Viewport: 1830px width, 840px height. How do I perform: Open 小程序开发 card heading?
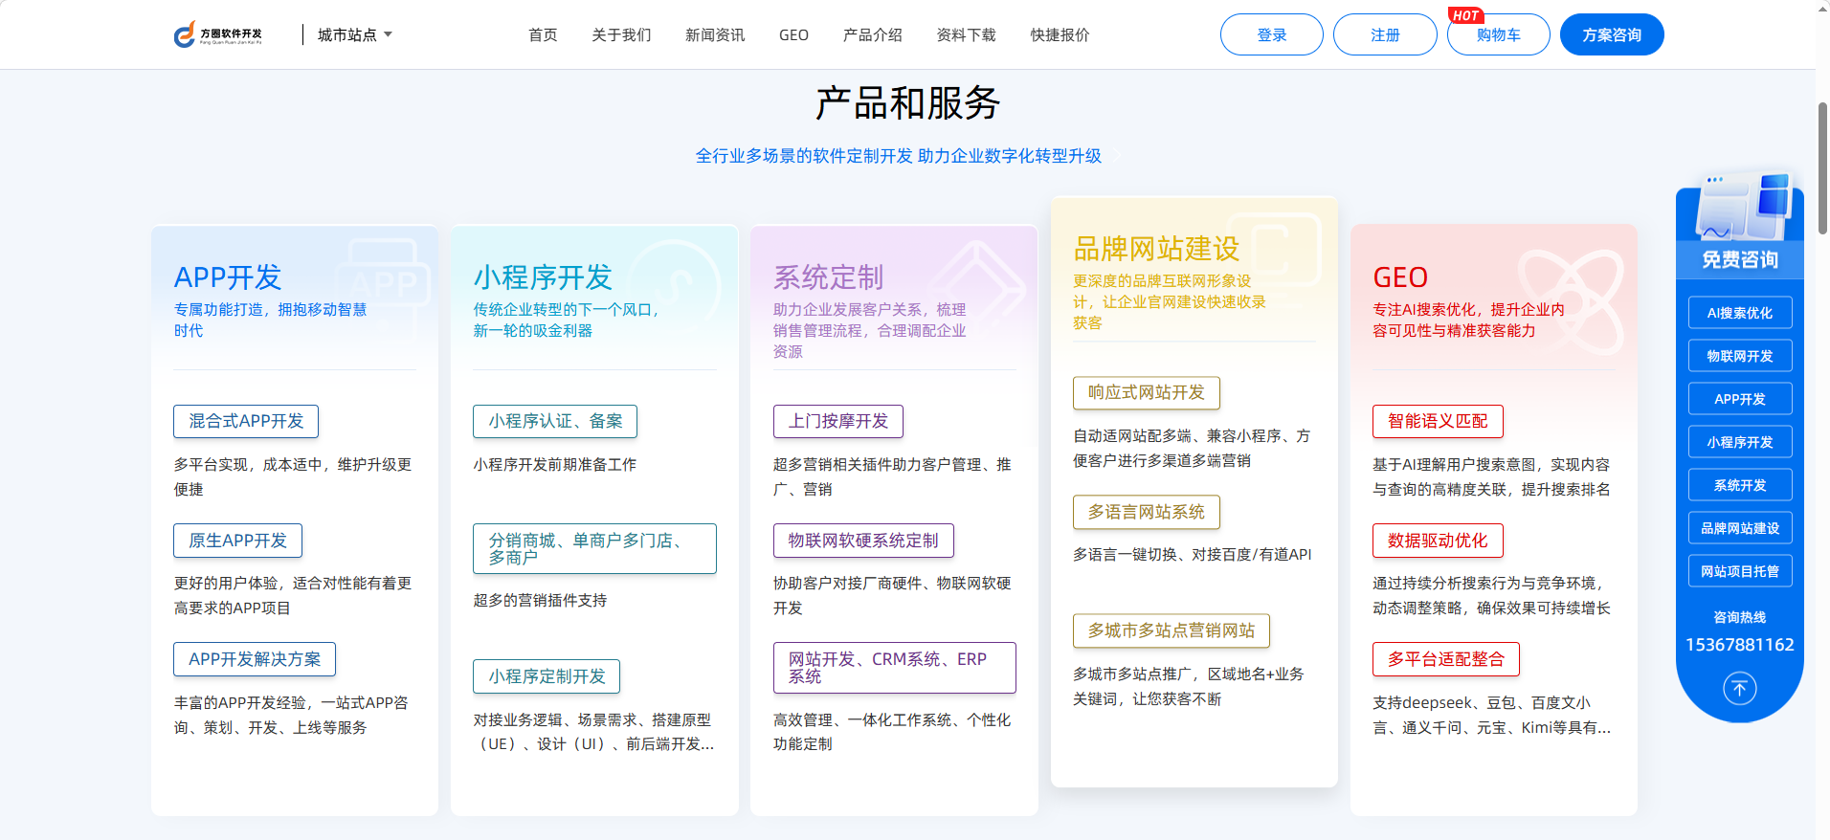(543, 277)
